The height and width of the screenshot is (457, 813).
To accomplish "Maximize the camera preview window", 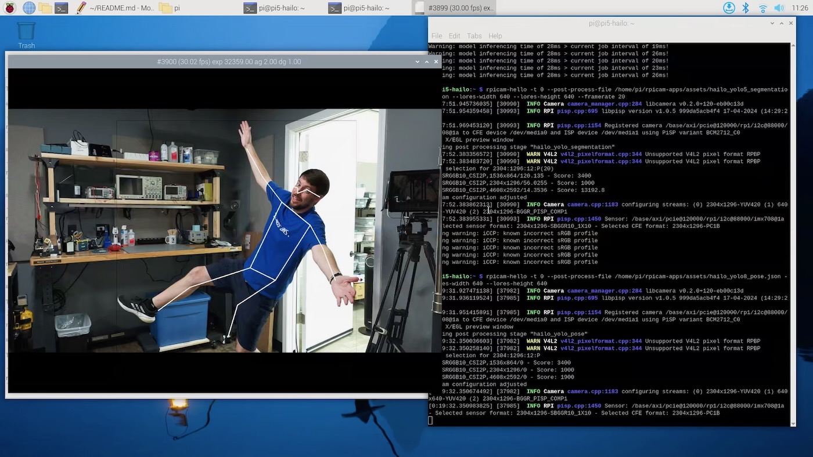I will point(427,61).
